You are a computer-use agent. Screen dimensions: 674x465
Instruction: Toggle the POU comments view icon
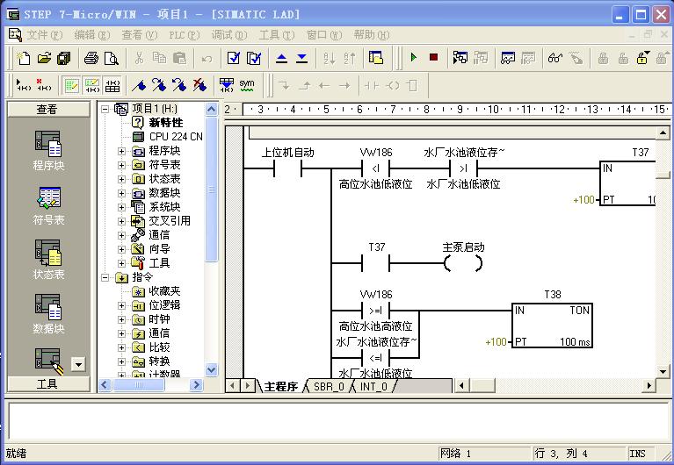[71, 85]
